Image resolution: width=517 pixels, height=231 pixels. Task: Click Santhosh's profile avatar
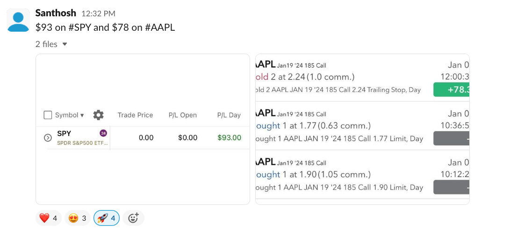[x=19, y=20]
